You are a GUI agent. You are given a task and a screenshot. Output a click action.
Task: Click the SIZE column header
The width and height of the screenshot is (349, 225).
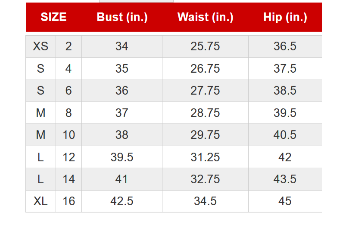tap(53, 17)
